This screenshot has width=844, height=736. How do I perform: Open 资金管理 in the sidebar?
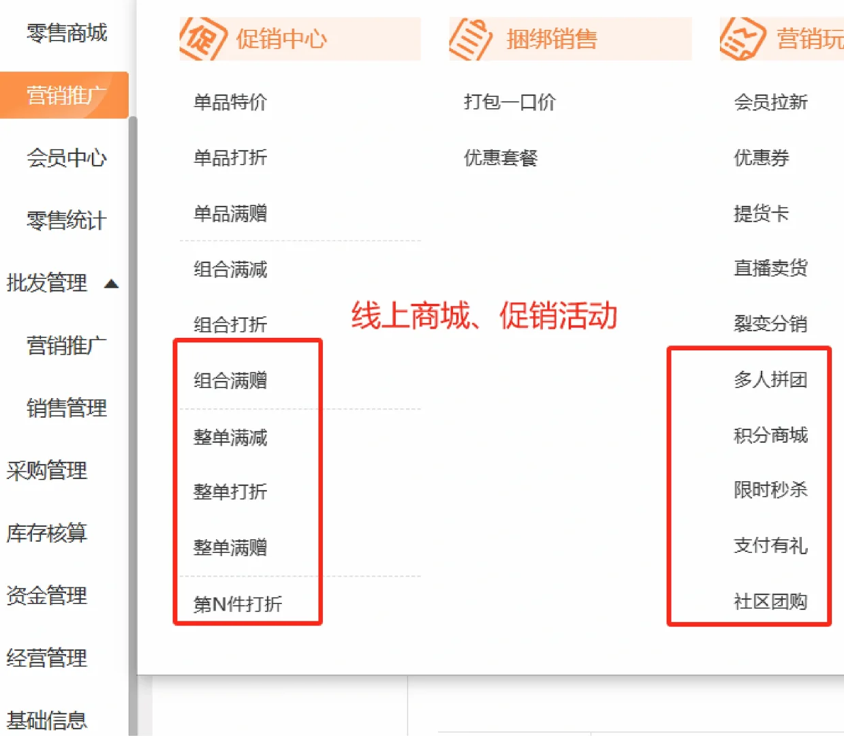click(x=46, y=596)
